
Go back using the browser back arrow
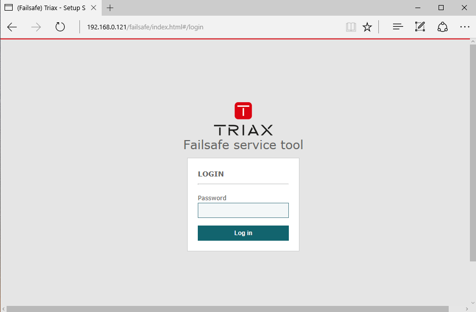12,27
